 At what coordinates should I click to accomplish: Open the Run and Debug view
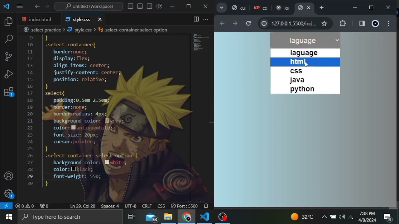click(x=9, y=74)
